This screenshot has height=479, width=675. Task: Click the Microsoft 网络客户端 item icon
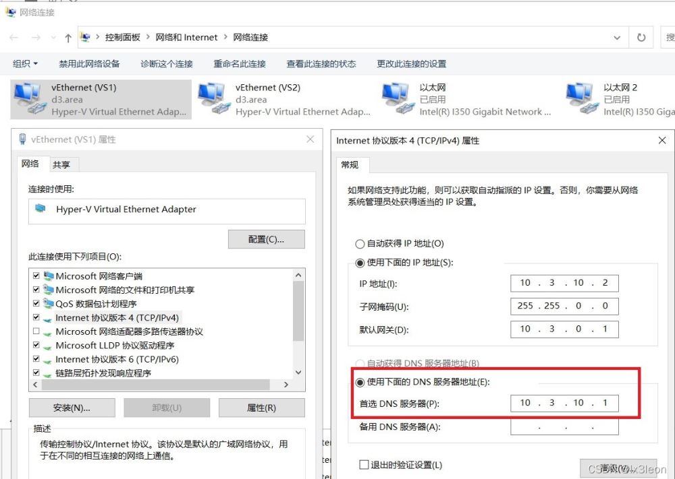(x=49, y=276)
